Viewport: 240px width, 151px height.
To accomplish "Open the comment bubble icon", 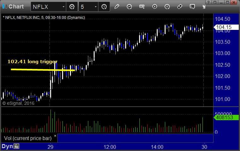I will pos(192,7).
